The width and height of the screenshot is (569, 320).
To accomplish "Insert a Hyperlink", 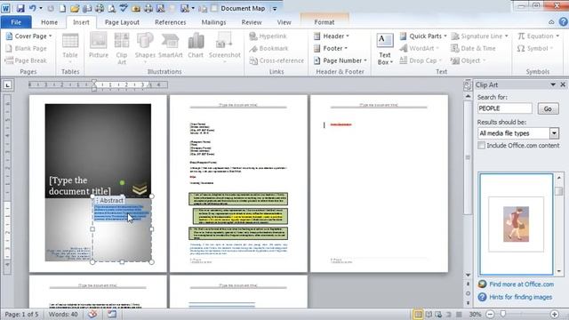I will pyautogui.click(x=268, y=36).
